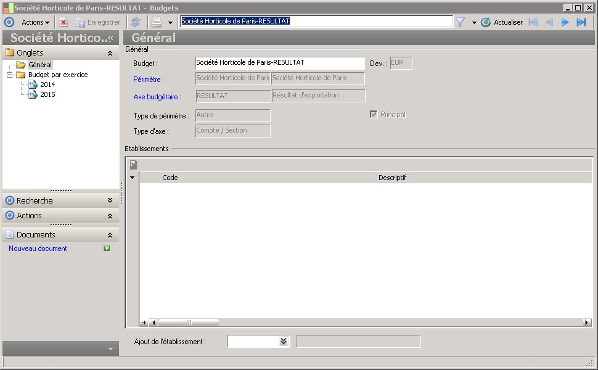The image size is (598, 370).
Task: Click the Axe budgétaire link label
Action: pyautogui.click(x=157, y=96)
